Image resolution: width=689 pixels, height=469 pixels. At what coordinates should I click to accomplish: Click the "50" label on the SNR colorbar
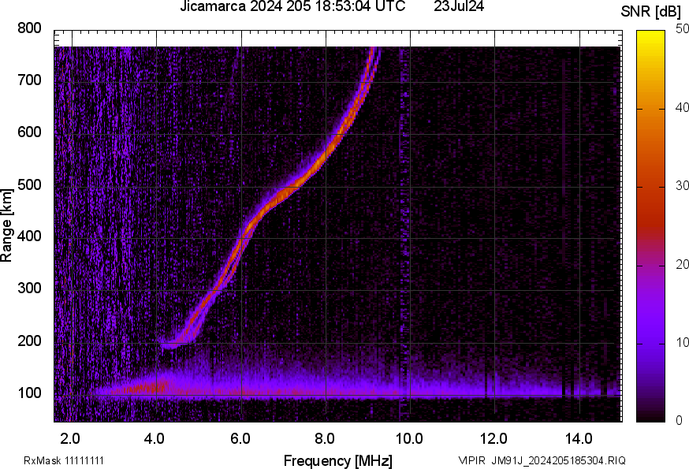682,30
